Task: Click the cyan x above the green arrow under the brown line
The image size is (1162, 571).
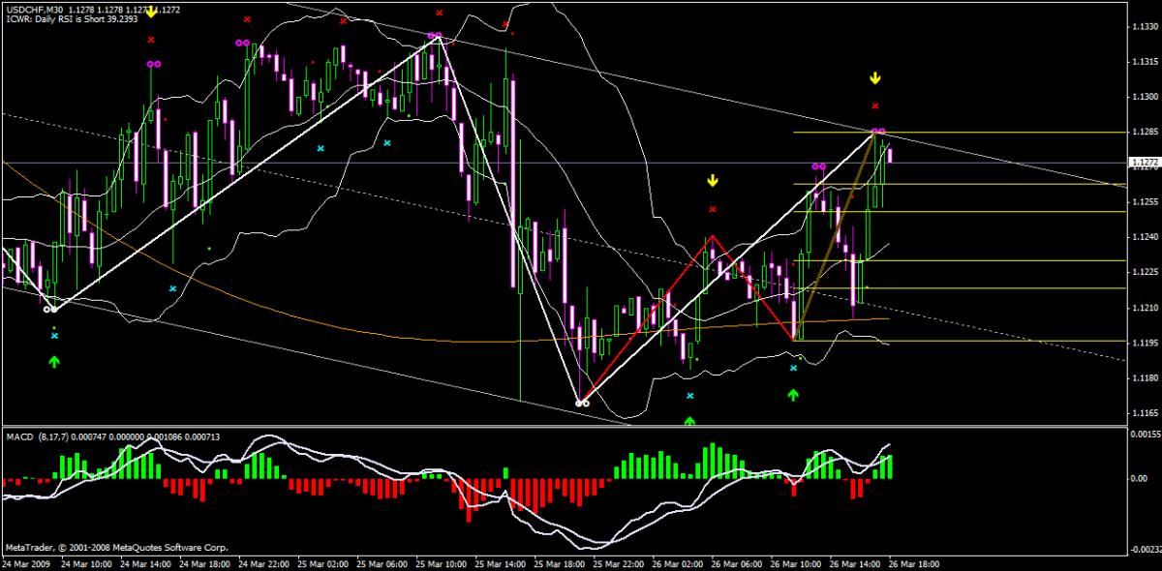Action: click(x=793, y=368)
